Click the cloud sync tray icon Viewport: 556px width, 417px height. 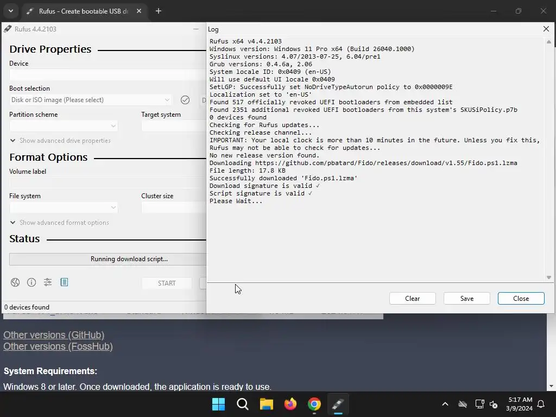[463, 404]
